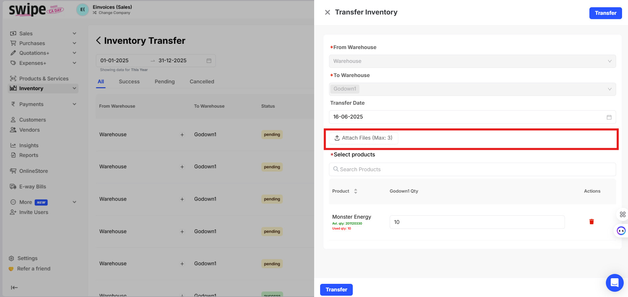Switch to the Pending tab

click(x=165, y=82)
